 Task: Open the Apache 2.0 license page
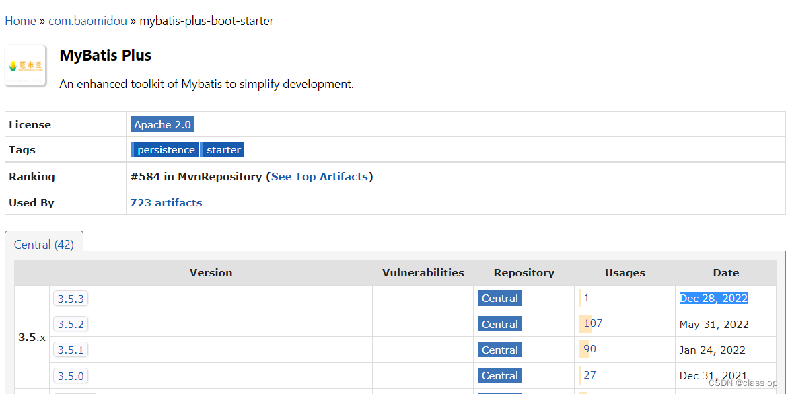coord(162,124)
